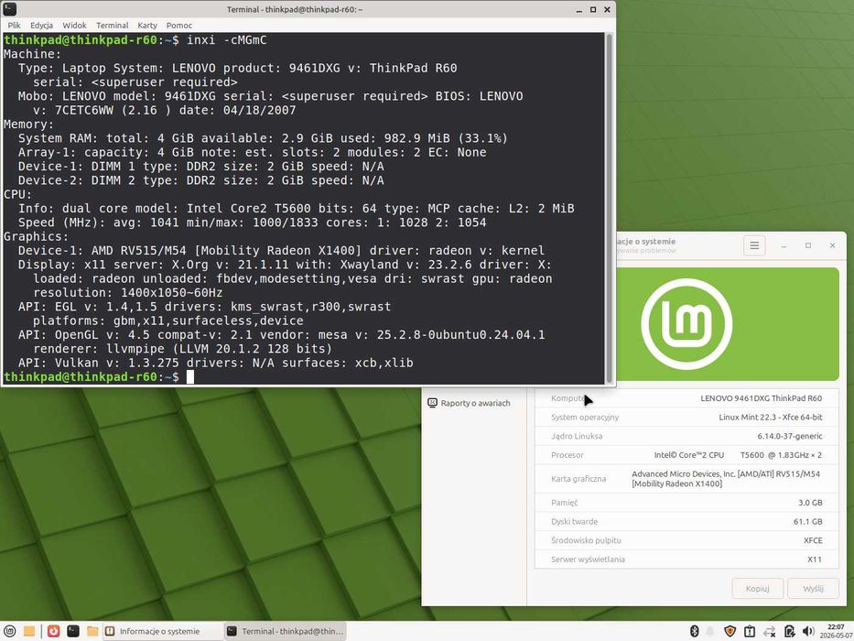Click the battery power manager icon
Screen dimensions: 854x641
[789, 631]
